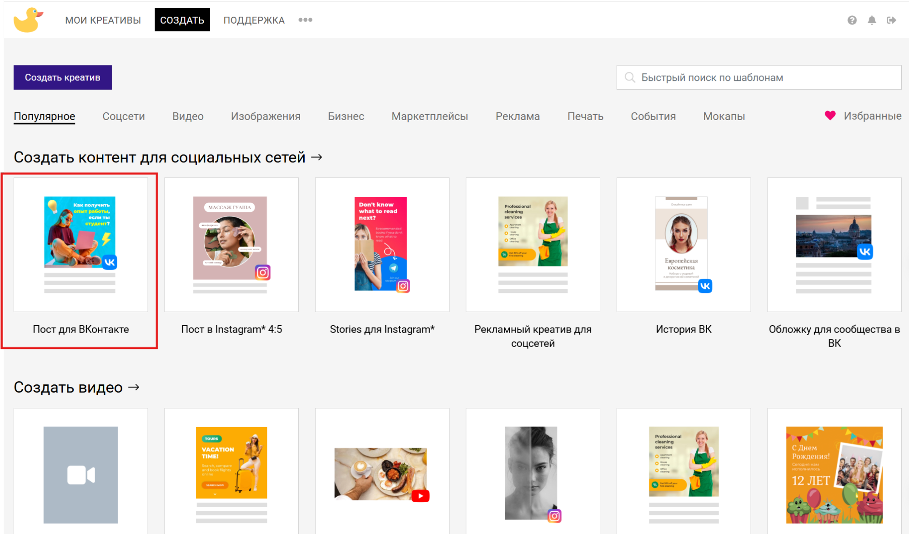Viewport: 909px width, 534px height.
Task: Click the pink heart Избранные icon
Action: pos(830,116)
